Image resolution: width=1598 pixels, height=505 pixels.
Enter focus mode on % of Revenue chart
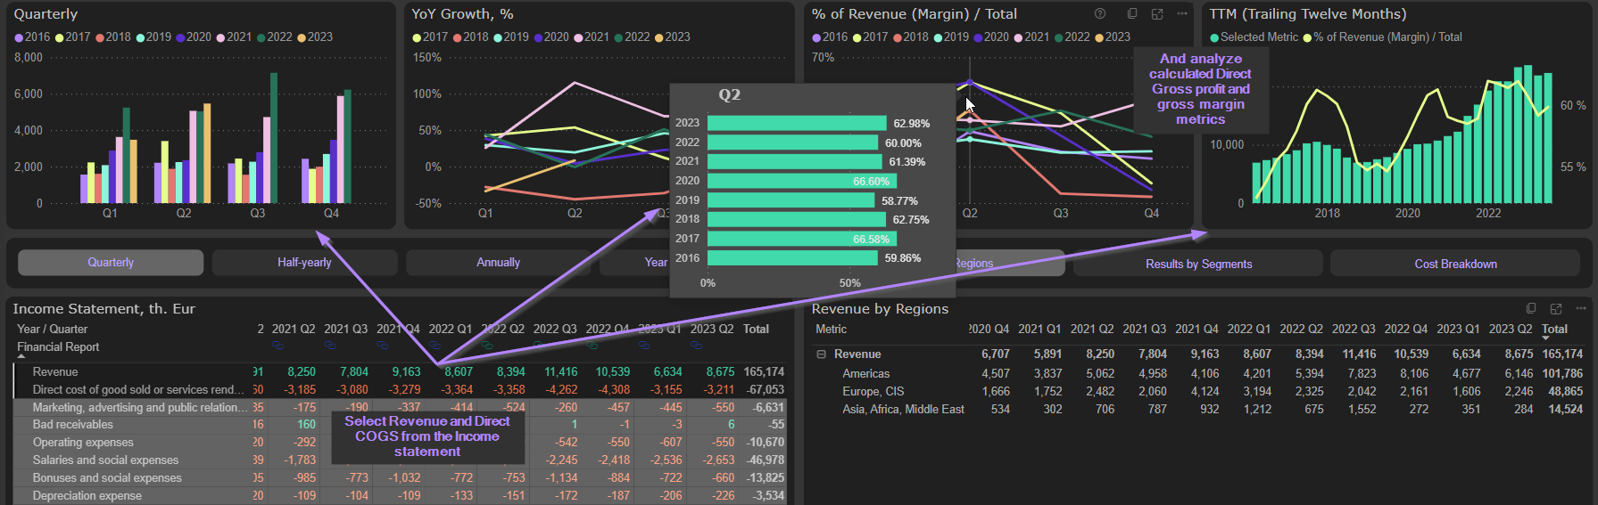pyautogui.click(x=1157, y=14)
